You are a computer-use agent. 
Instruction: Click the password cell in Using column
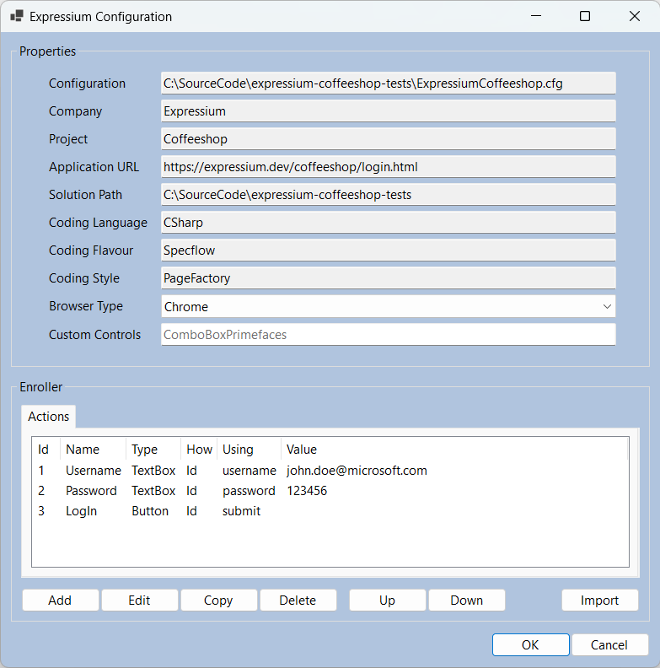250,491
